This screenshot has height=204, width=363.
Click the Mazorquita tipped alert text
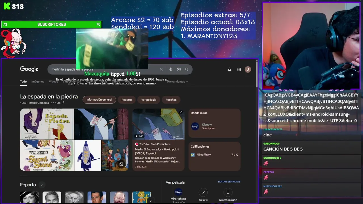[112, 74]
